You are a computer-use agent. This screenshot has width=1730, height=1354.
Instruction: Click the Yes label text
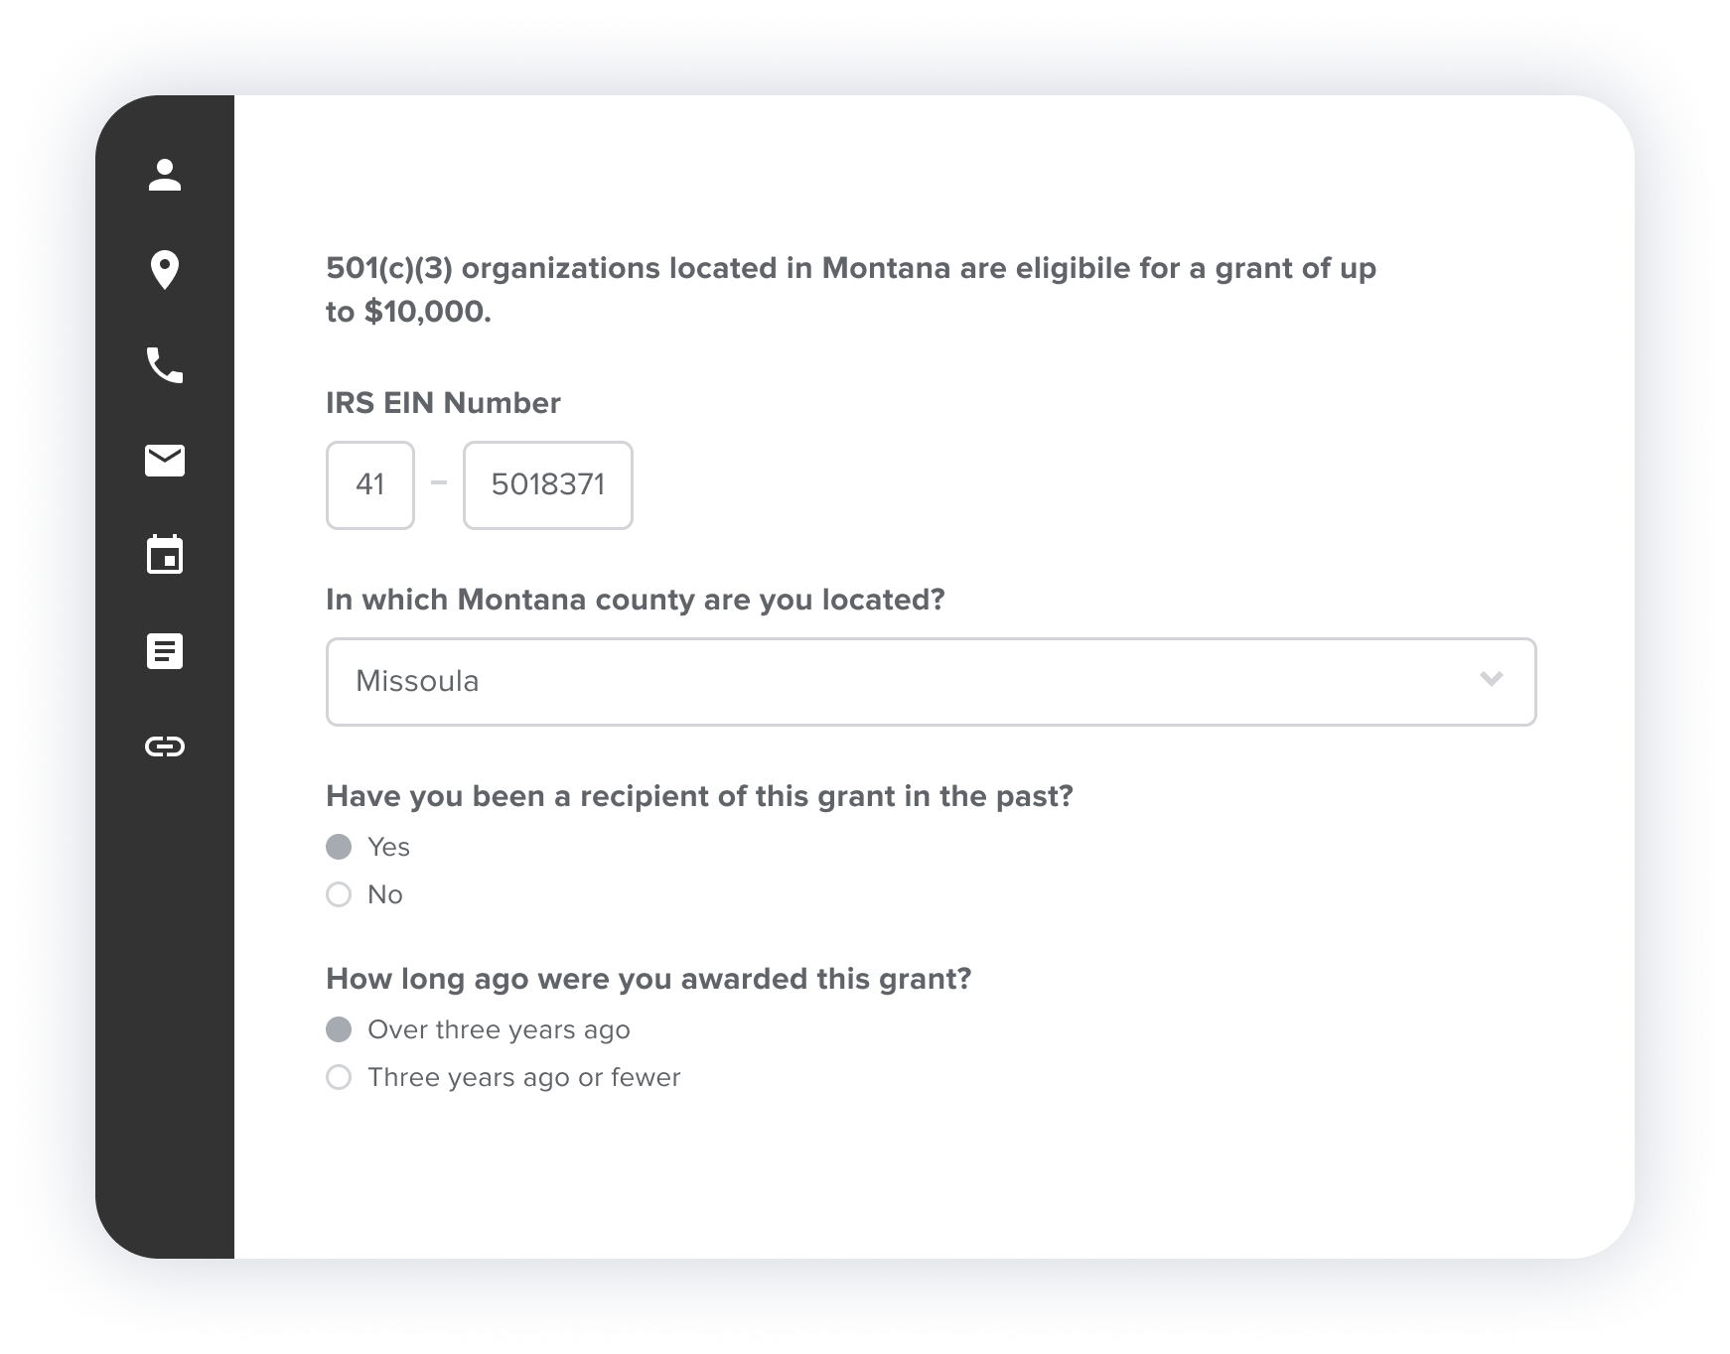(x=388, y=847)
